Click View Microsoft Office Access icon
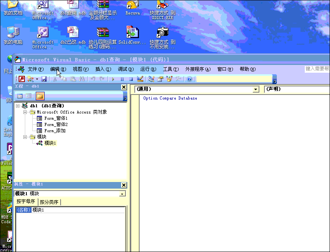The image size is (330, 252). click(x=22, y=79)
